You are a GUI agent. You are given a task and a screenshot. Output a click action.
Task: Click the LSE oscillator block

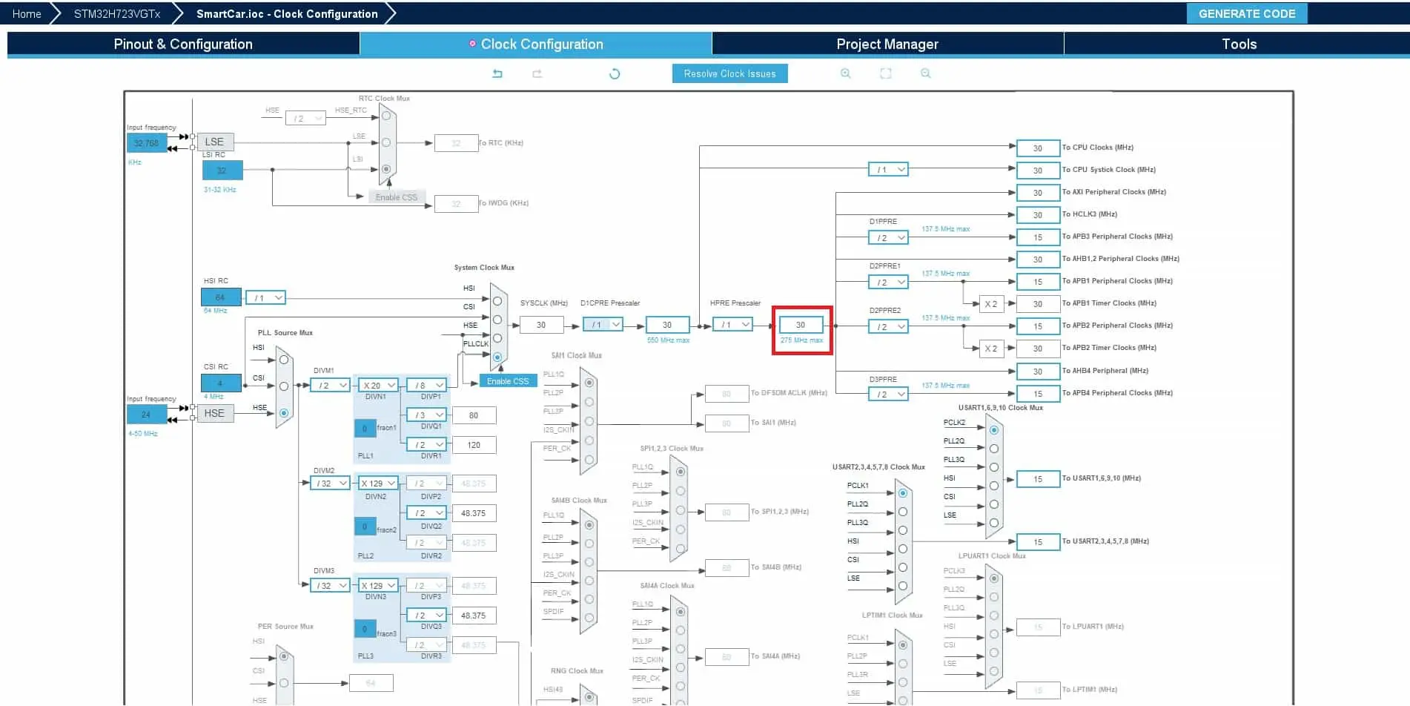click(214, 142)
